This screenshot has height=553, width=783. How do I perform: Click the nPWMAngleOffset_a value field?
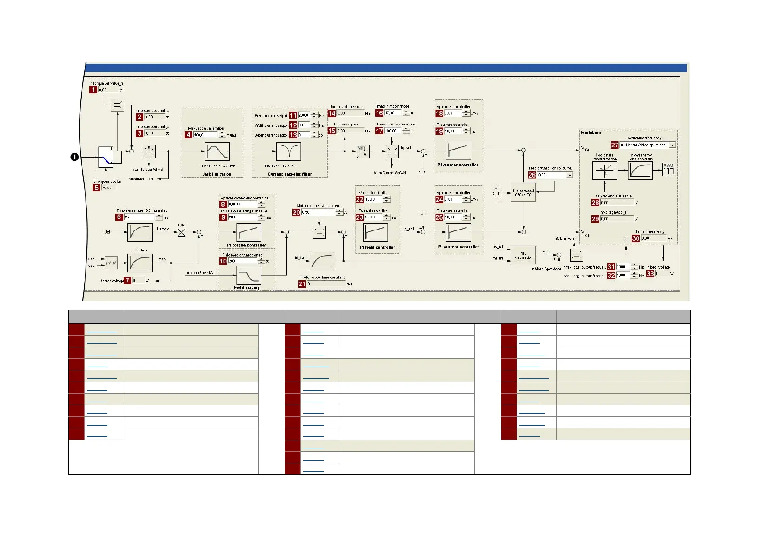(x=617, y=203)
